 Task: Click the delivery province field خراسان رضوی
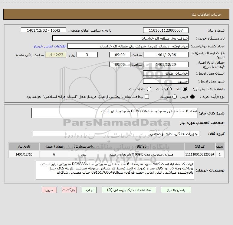pyautogui.click(x=166, y=73)
